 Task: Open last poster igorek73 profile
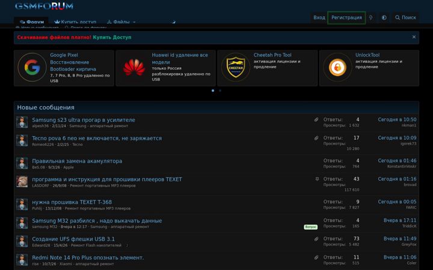click(x=408, y=144)
